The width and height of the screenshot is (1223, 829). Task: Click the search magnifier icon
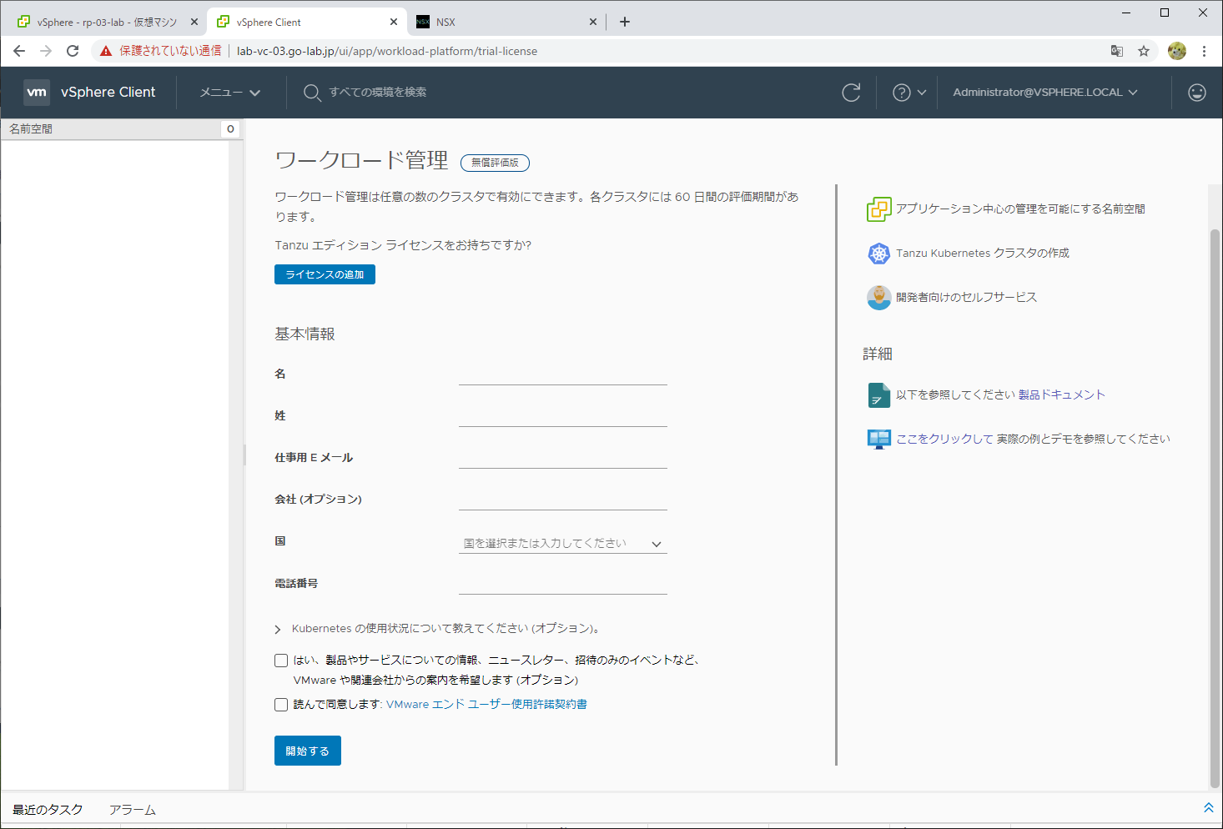(x=312, y=93)
